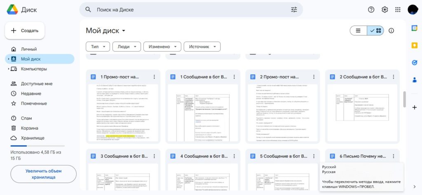This screenshot has height=195, width=422.
Task: Open Недавние files section
Action: pos(40,94)
